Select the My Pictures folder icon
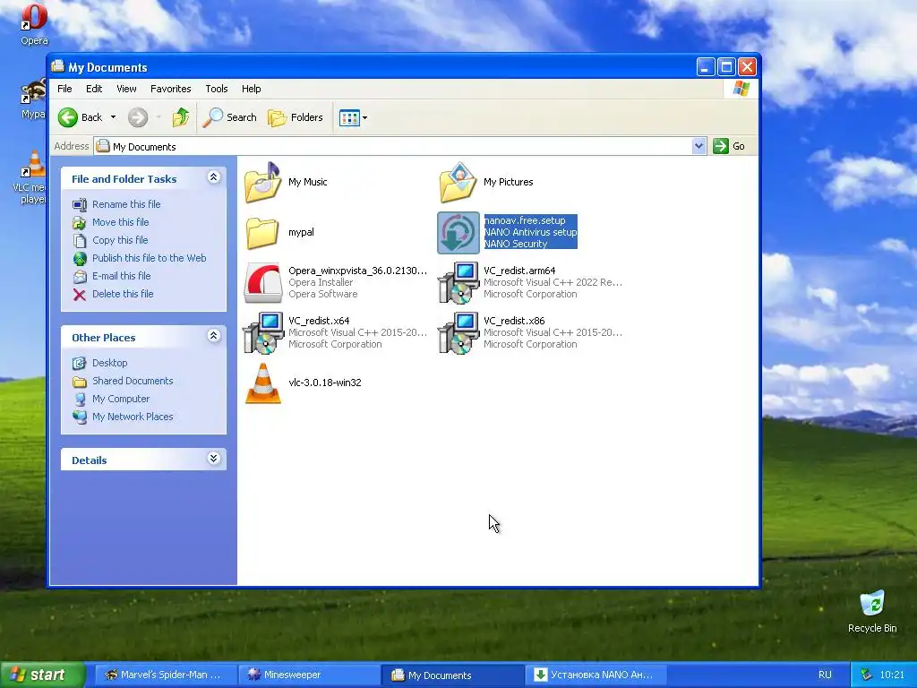 point(458,183)
